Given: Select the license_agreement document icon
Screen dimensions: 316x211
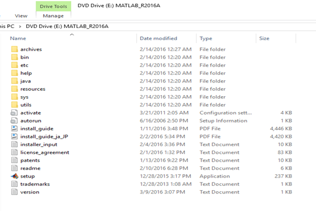Looking at the screenshot, I should pos(14,152).
